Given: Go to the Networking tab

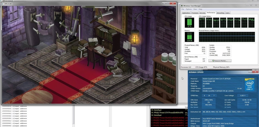Looking at the screenshot, I should [x=220, y=13].
